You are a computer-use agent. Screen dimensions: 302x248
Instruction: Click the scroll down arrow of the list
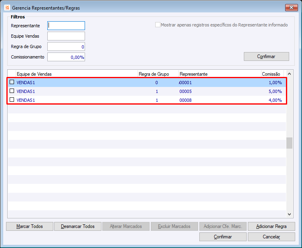pos(289,214)
